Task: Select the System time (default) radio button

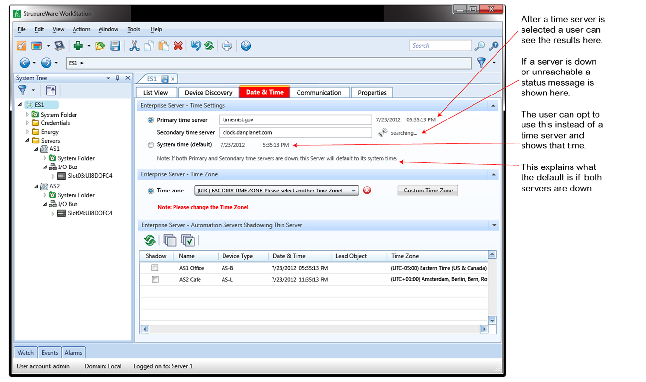Action: coord(150,145)
